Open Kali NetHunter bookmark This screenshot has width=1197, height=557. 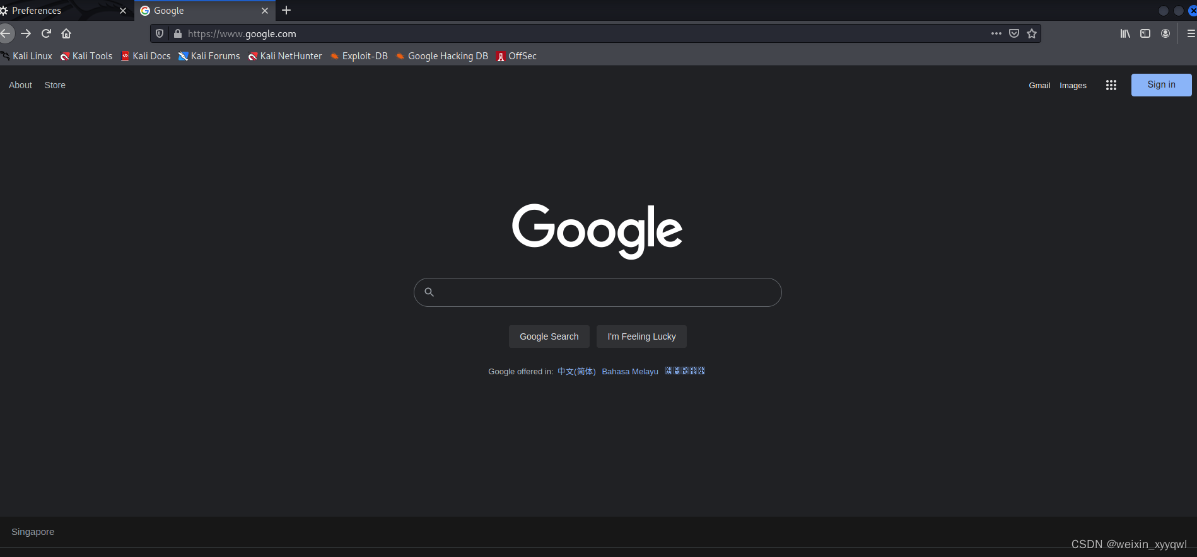tap(285, 56)
